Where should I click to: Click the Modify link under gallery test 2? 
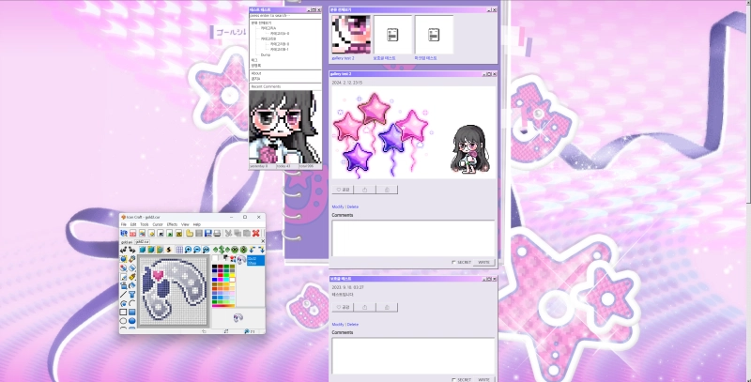(337, 206)
